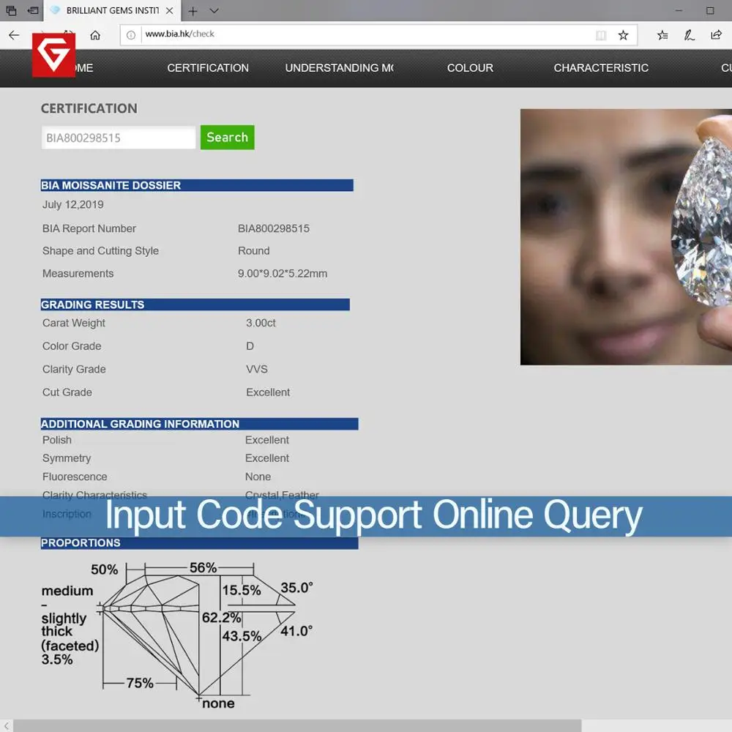The height and width of the screenshot is (732, 732).
Task: Click the carat weight value 3.00ct
Action: click(261, 323)
